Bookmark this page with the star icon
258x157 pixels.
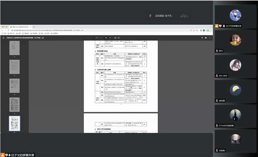click(197, 30)
